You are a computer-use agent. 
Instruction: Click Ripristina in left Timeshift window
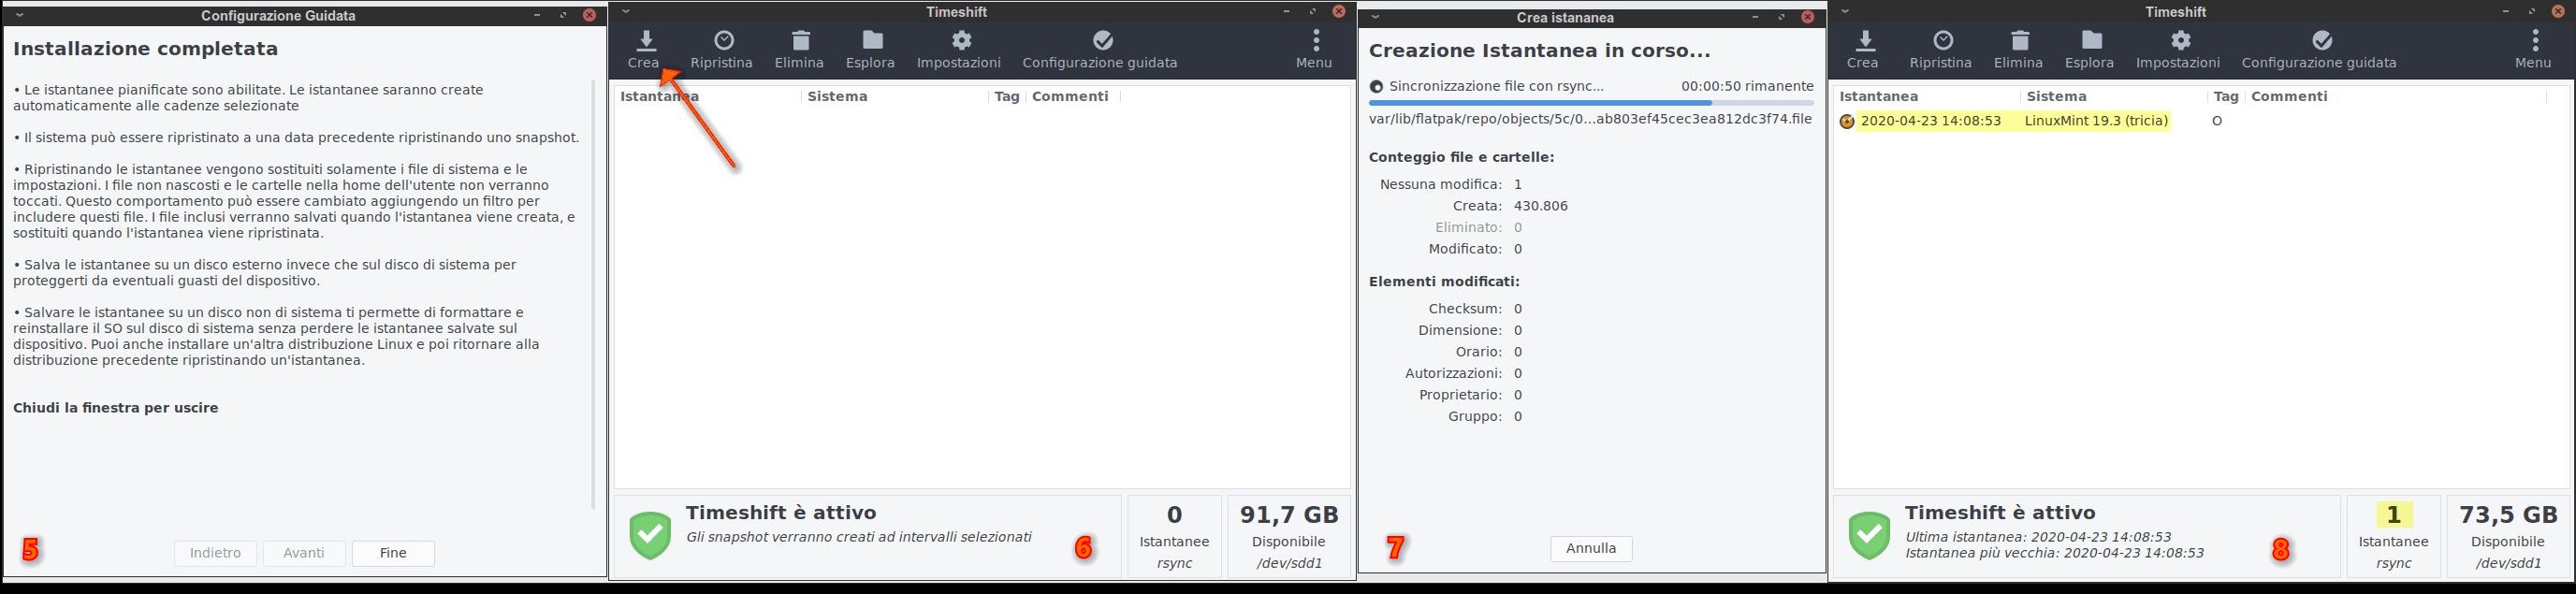pos(722,50)
